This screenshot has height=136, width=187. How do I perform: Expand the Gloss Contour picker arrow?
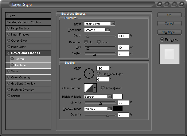tap(95, 88)
